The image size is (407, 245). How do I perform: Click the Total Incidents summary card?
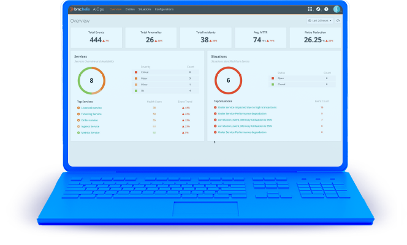pyautogui.click(x=205, y=37)
